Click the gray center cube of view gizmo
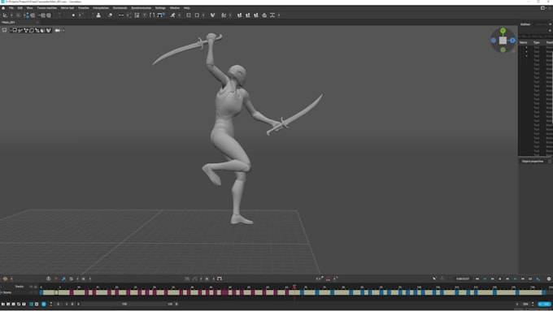 click(503, 41)
